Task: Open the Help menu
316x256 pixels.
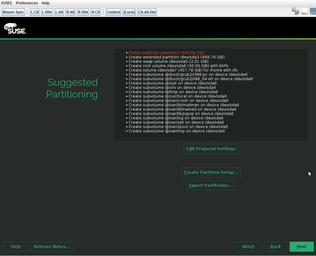Action: click(45, 3)
